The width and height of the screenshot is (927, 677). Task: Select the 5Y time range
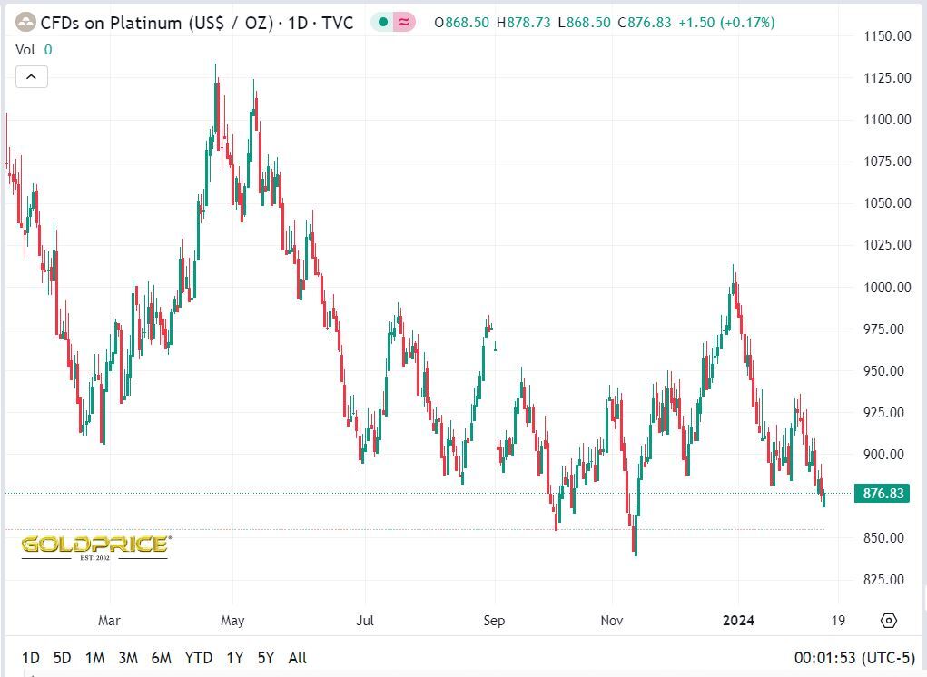[x=266, y=658]
